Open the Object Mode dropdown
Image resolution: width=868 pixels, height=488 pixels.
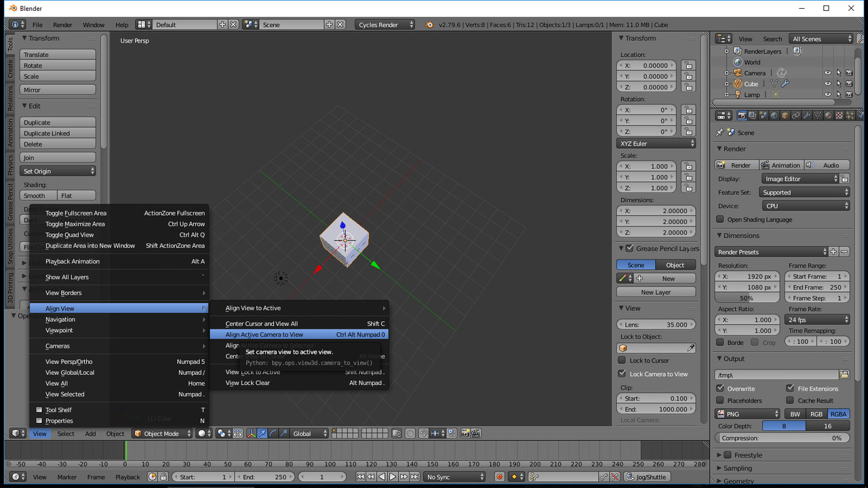click(x=163, y=434)
